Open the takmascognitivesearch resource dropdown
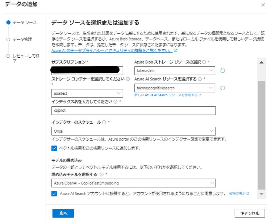 tap(175, 88)
